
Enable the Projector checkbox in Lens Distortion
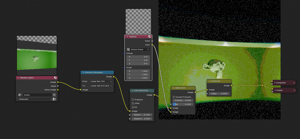(133, 100)
